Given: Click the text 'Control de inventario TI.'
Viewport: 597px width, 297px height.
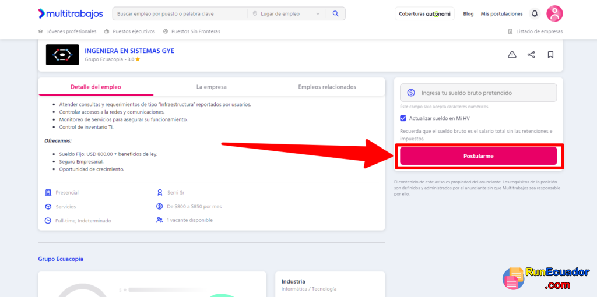Looking at the screenshot, I should pyautogui.click(x=86, y=127).
